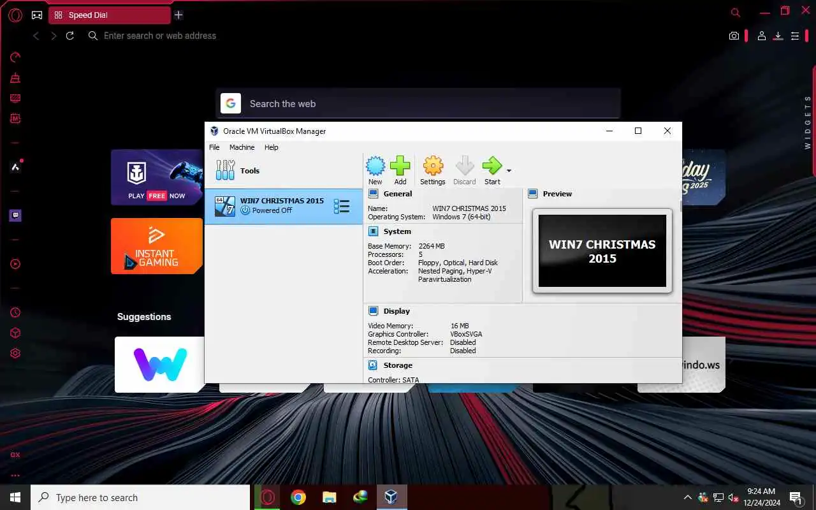Screen dimensions: 816x510
Task: Click the browser Forward arrow
Action: click(54, 36)
